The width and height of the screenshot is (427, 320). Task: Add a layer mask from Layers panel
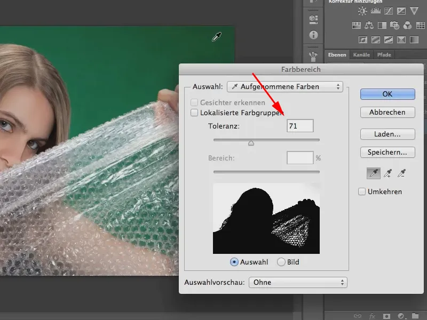[386, 316]
